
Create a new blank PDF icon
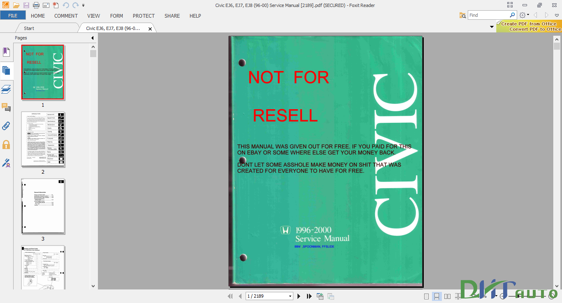coord(56,5)
